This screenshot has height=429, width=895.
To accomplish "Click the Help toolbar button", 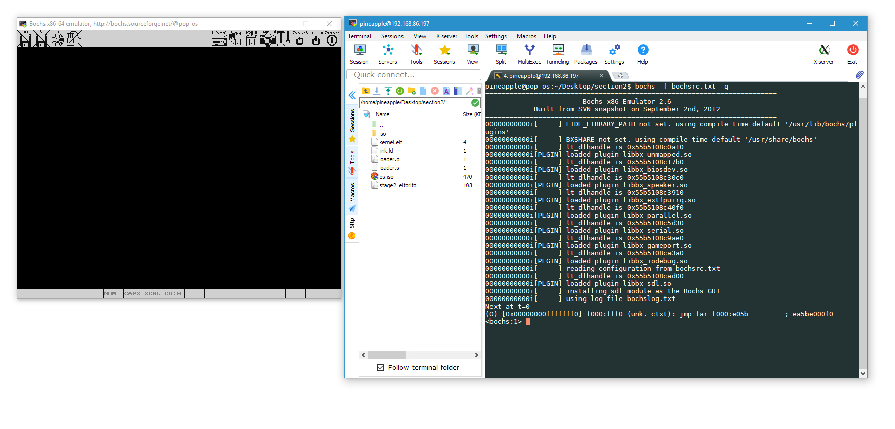I will click(x=643, y=54).
